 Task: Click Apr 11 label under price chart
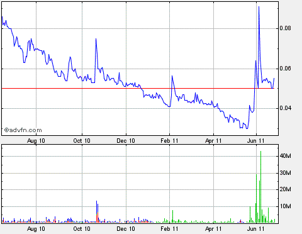pos(213,140)
